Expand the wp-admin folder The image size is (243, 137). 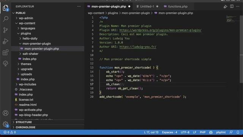[26, 18]
